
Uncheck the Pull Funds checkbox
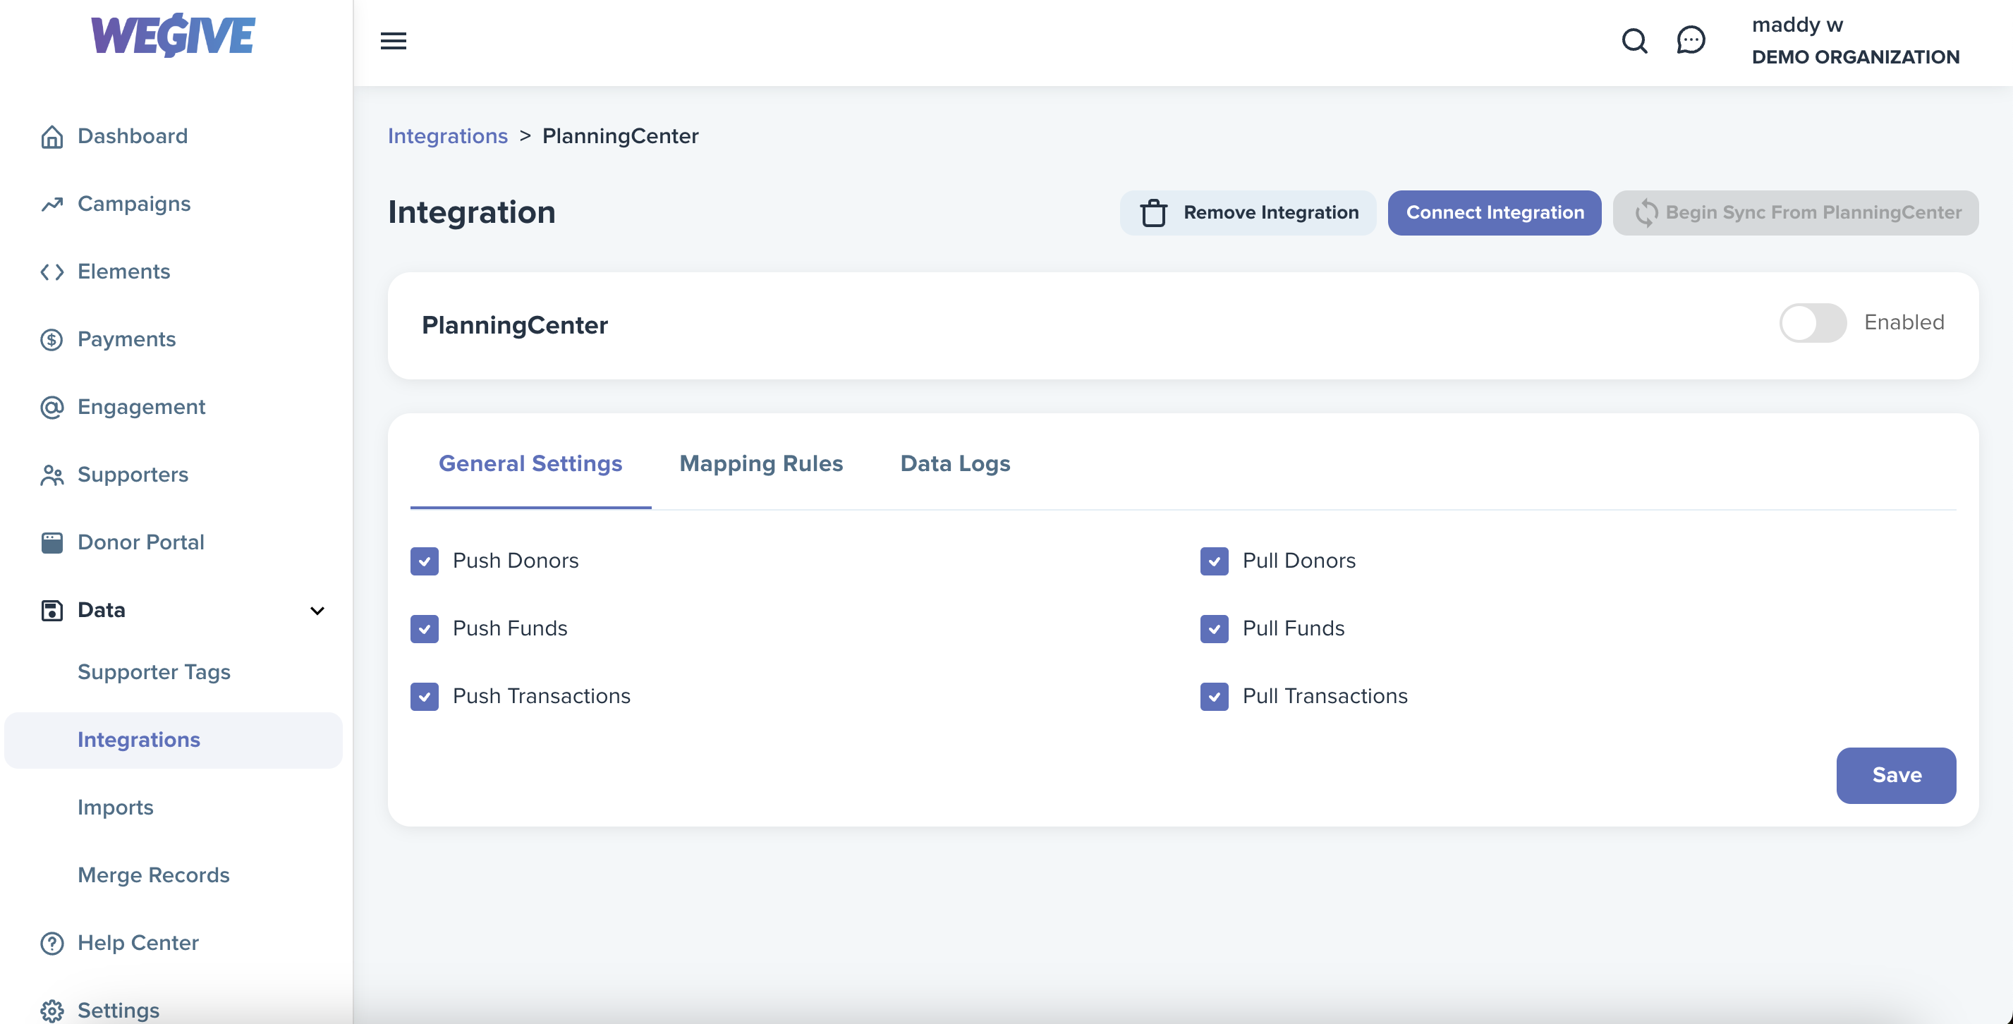[x=1215, y=629]
